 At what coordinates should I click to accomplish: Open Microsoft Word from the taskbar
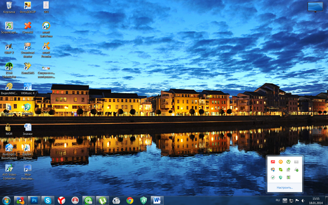[156, 200]
